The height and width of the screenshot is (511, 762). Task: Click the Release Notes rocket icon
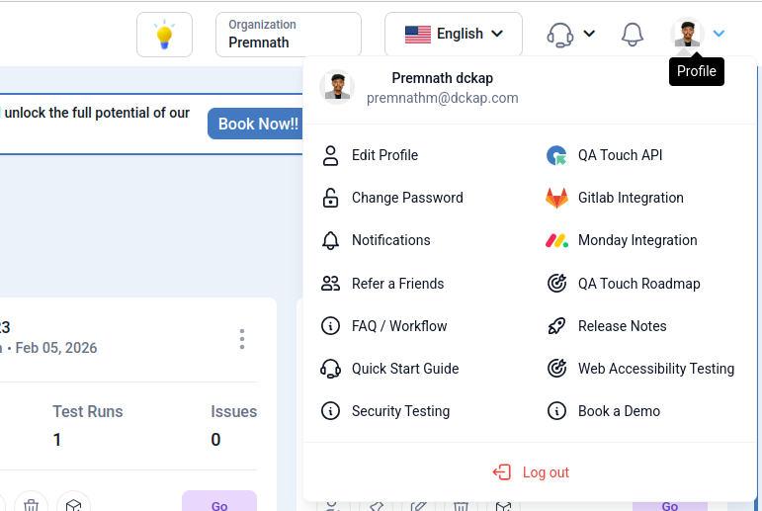[x=557, y=326]
